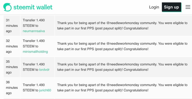Click the Sign up button
The image size is (192, 99).
point(171,7)
